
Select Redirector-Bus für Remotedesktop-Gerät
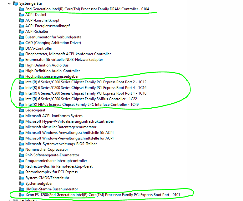click(59, 166)
